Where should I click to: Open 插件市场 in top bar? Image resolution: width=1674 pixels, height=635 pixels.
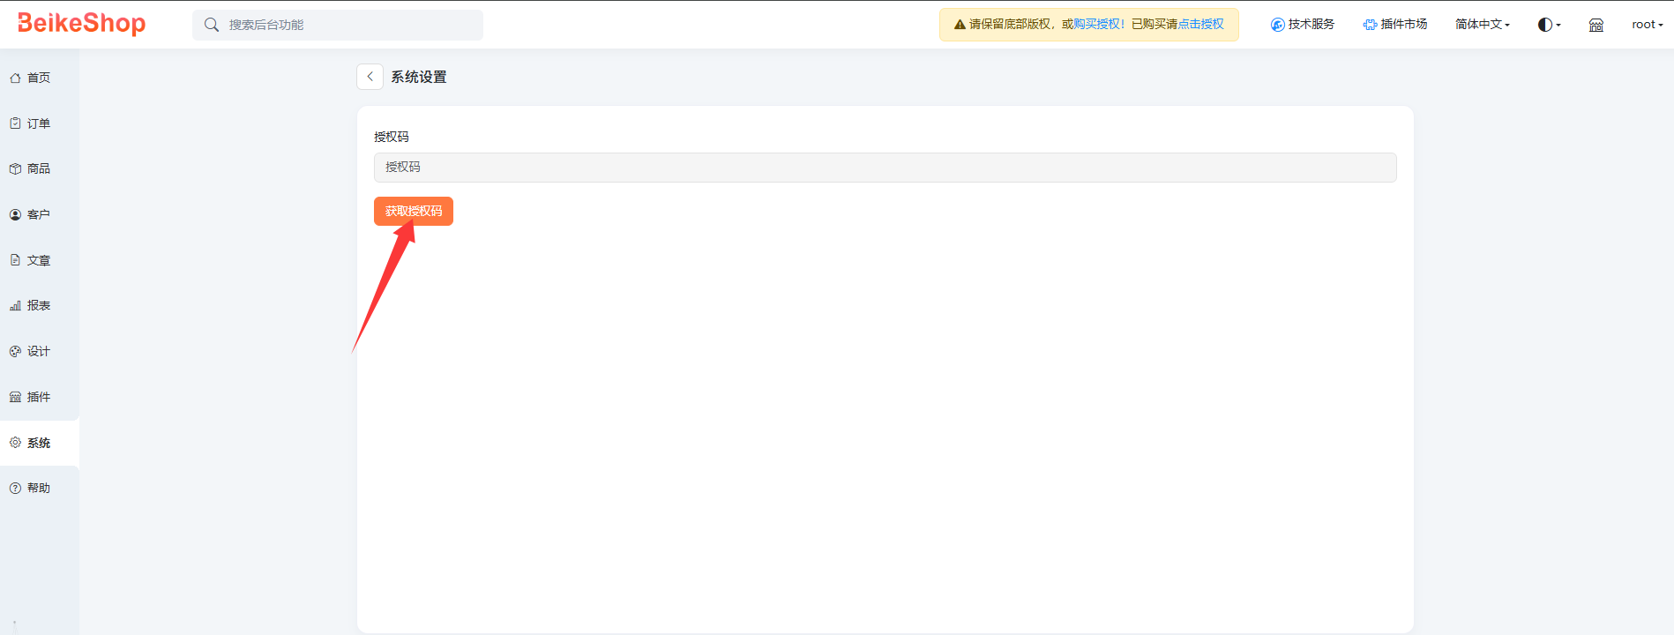[1395, 25]
